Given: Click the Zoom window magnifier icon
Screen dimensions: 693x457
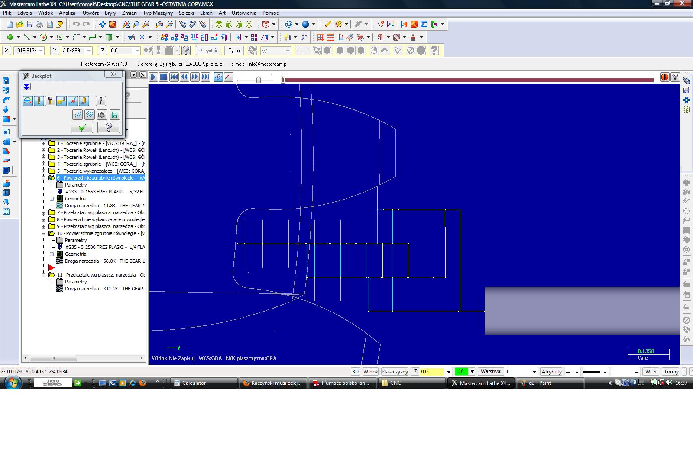Looking at the screenshot, I should pyautogui.click(x=126, y=25).
